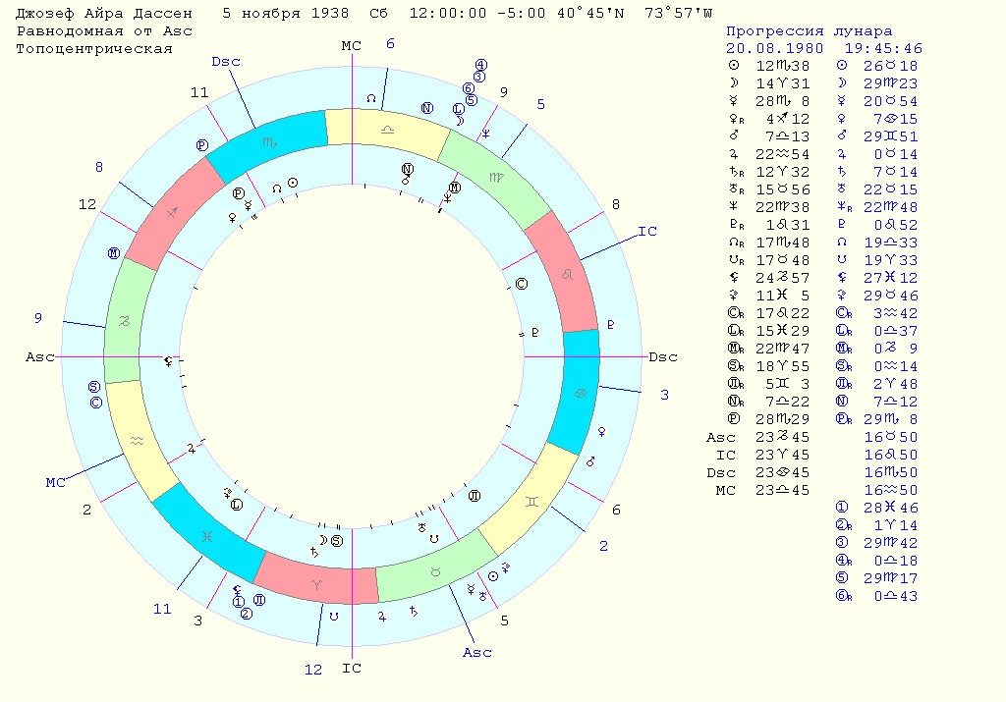This screenshot has height=702, width=1006.
Task: Click the cyan Pisces segment on the zodiac ring
Action: (x=207, y=535)
